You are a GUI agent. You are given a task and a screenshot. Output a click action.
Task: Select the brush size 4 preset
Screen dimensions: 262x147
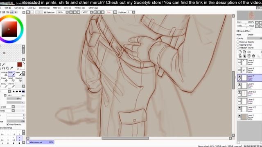pyautogui.click(x=19, y=138)
